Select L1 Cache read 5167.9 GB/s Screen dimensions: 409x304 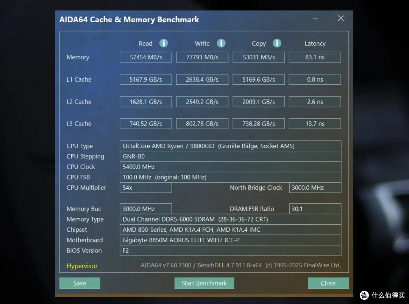click(146, 79)
